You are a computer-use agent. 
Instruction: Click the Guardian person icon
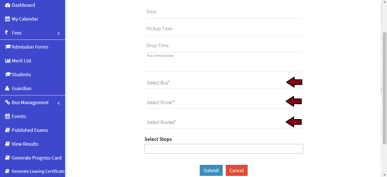pos(7,88)
